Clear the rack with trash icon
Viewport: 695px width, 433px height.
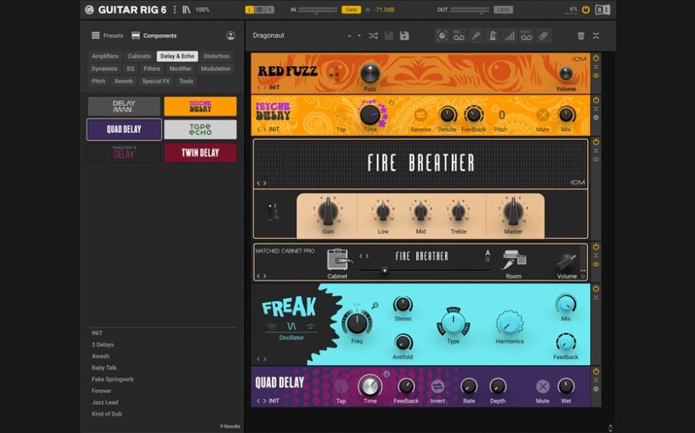point(581,36)
